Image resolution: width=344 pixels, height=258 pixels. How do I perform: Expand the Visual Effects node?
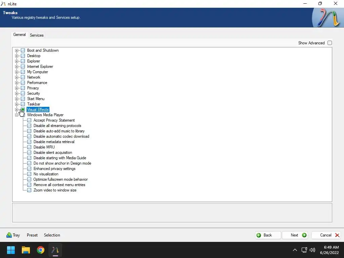click(x=17, y=110)
